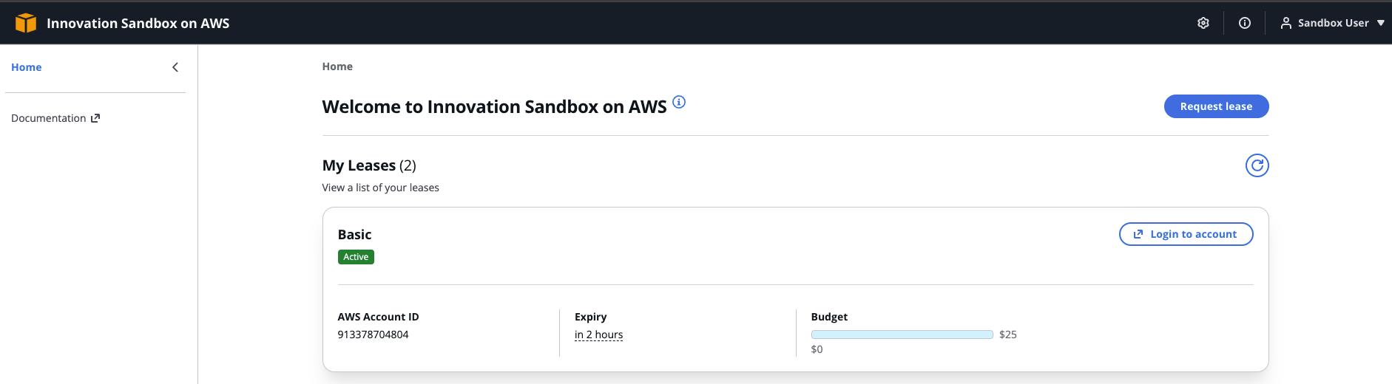This screenshot has height=384, width=1392.
Task: Refresh the My Leases list
Action: 1257,165
